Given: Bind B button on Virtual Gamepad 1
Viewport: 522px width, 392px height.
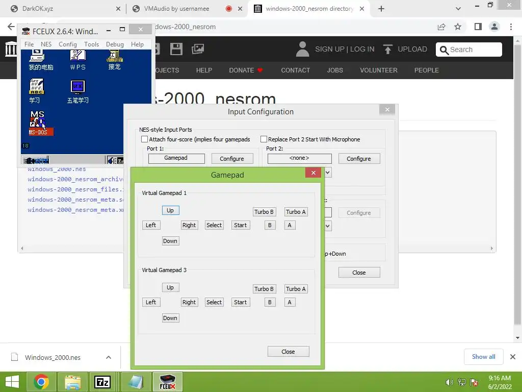Looking at the screenshot, I should (270, 225).
